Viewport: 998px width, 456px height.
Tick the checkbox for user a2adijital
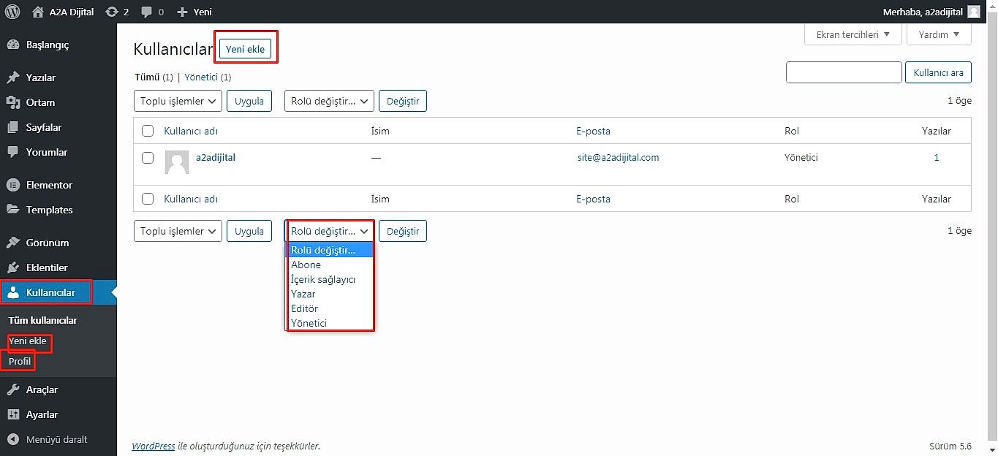point(148,157)
